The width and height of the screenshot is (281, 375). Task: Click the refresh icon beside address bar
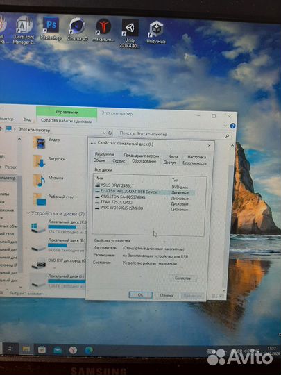110,133
